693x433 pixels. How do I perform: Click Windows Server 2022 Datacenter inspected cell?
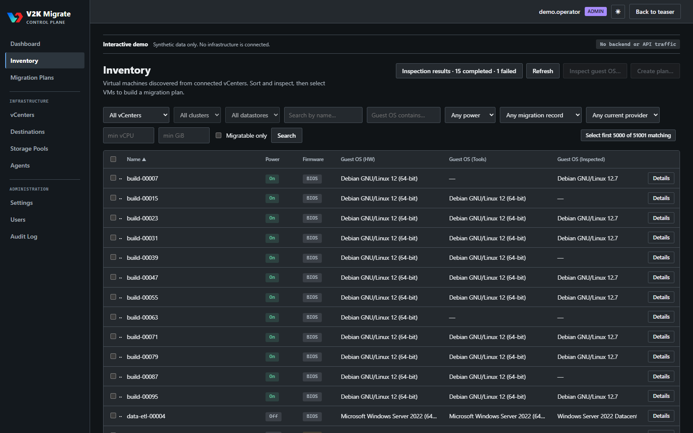[597, 416]
